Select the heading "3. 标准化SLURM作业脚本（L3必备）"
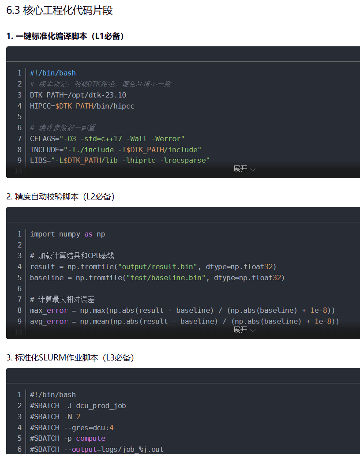 (70, 358)
